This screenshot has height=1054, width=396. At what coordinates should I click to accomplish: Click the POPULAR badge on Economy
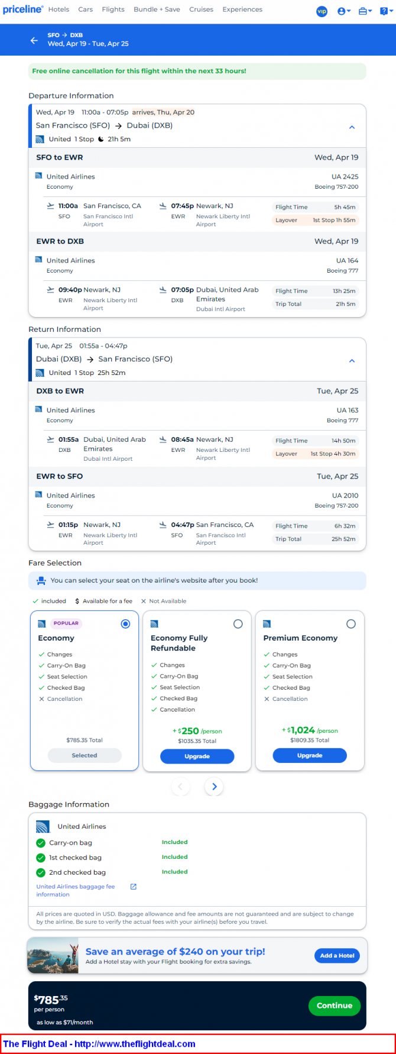(66, 623)
